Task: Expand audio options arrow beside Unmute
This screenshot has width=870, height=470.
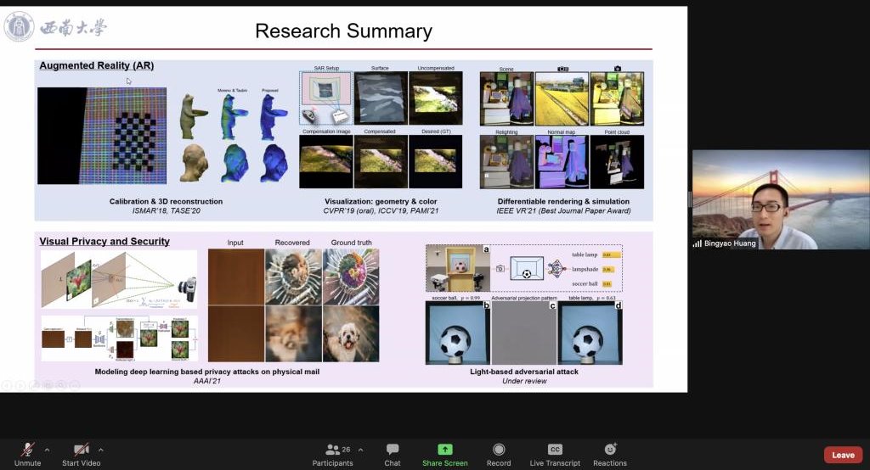Action: [47, 450]
